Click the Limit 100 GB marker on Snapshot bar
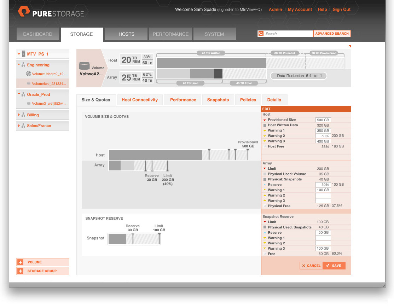Screen dimensions: 394x308 [x=159, y=239]
